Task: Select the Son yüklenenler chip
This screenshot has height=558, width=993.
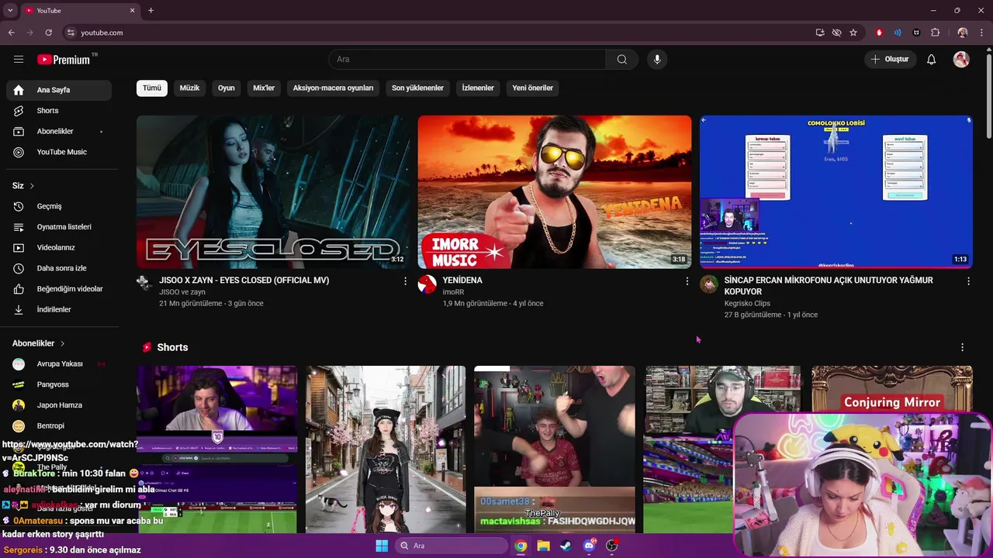Action: click(x=417, y=88)
